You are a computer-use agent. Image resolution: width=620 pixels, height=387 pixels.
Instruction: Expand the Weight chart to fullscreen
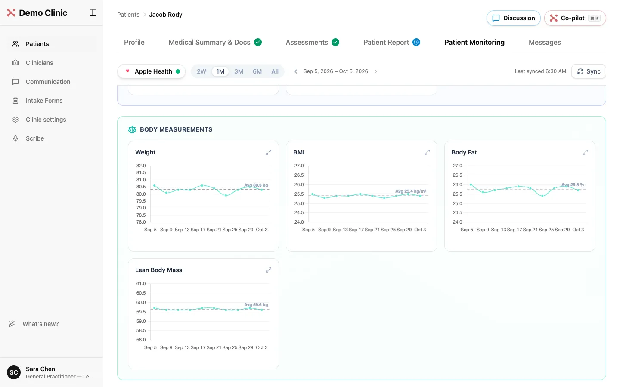tap(269, 152)
